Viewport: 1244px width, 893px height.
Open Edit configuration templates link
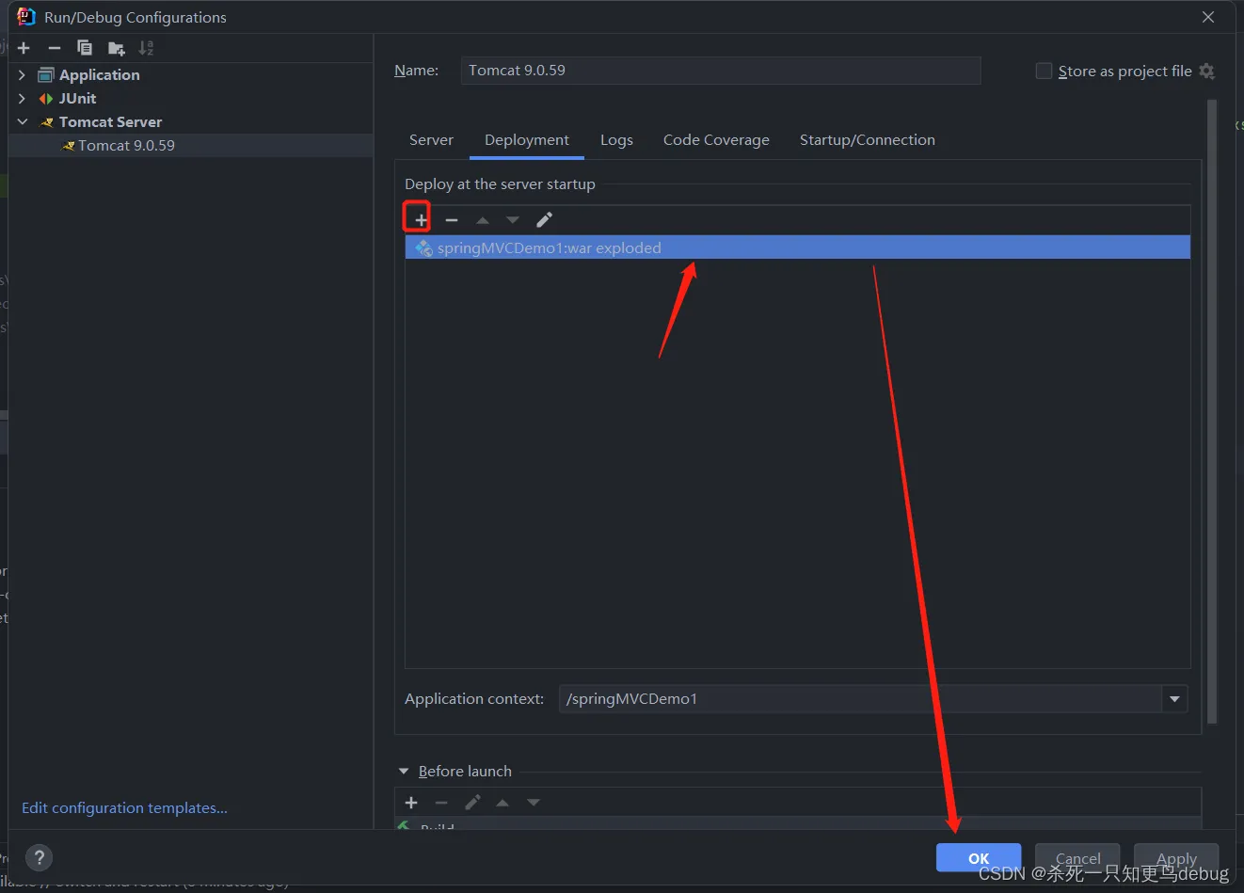tap(124, 808)
